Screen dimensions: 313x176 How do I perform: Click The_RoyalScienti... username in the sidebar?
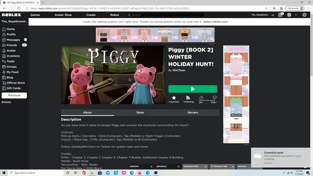click(14, 21)
